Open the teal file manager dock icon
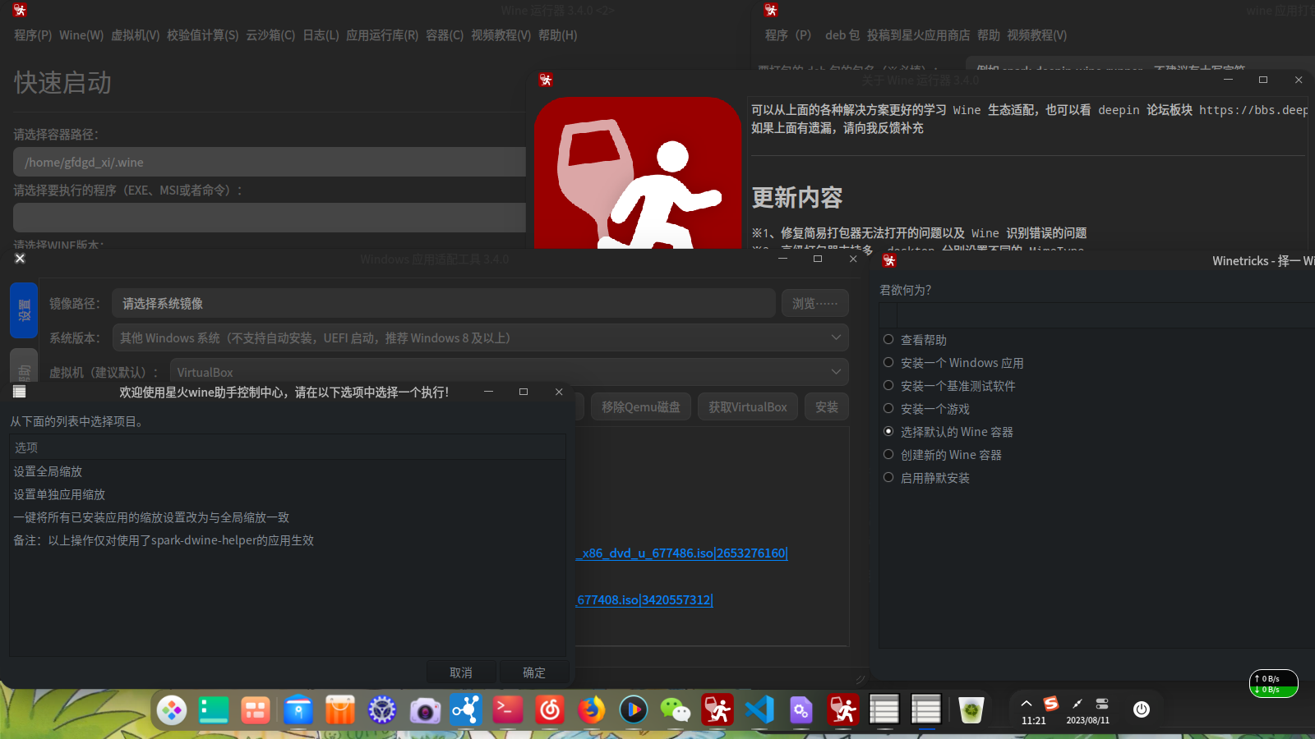This screenshot has height=739, width=1315. [214, 710]
